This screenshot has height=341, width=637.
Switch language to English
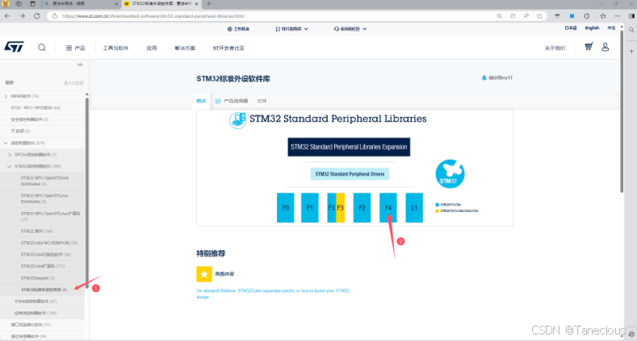pyautogui.click(x=592, y=28)
